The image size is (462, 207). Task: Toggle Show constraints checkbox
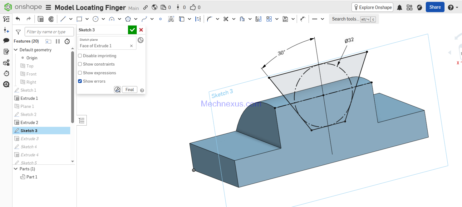point(80,64)
